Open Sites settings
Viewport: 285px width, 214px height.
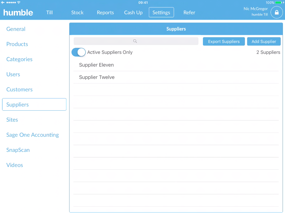click(12, 119)
